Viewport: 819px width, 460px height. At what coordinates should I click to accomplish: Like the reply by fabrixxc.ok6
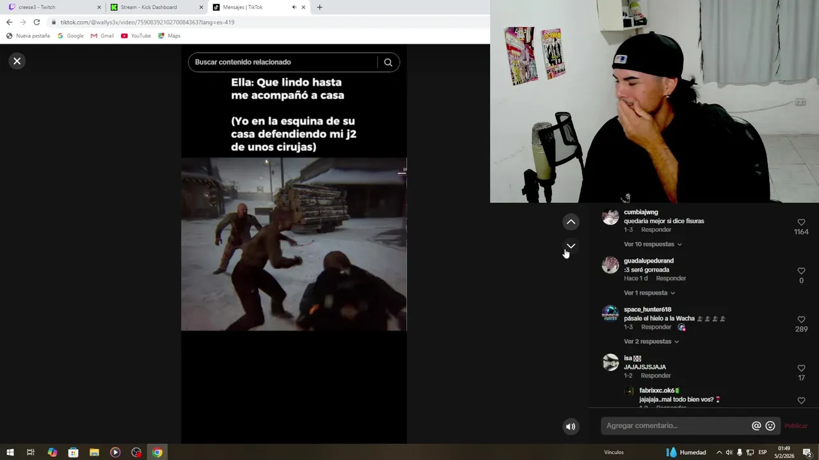[801, 401]
